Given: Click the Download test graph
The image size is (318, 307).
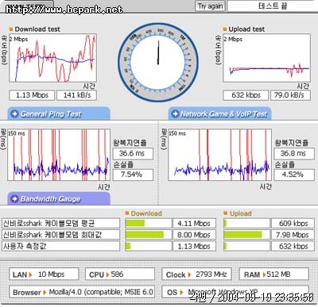Looking at the screenshot, I should [x=52, y=58].
